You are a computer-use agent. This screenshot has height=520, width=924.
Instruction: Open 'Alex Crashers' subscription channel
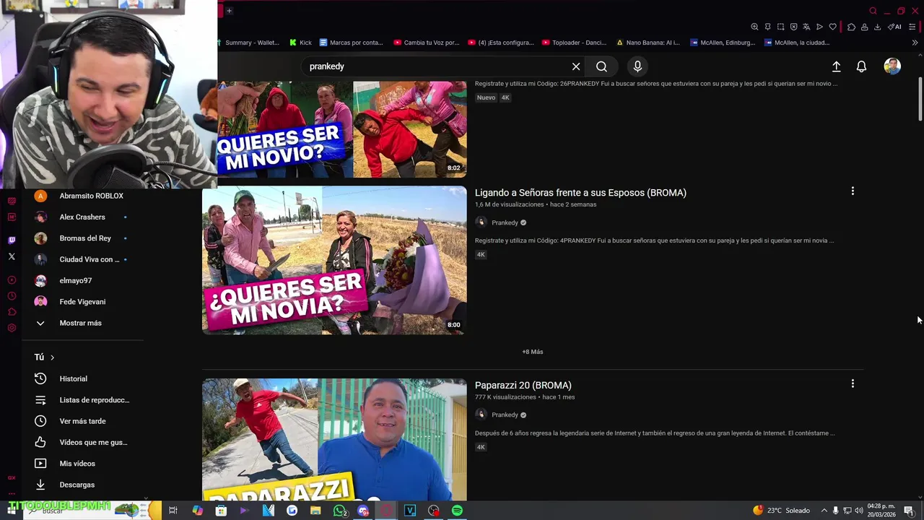coord(82,217)
